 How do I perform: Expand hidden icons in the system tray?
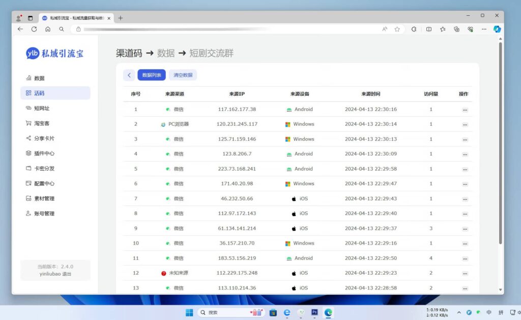[458, 312]
